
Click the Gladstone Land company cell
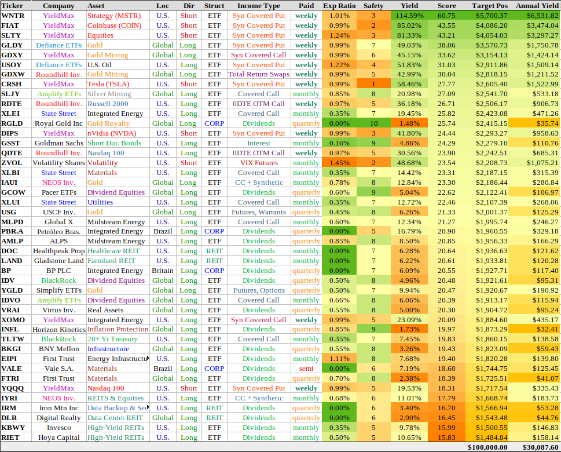[58, 261]
